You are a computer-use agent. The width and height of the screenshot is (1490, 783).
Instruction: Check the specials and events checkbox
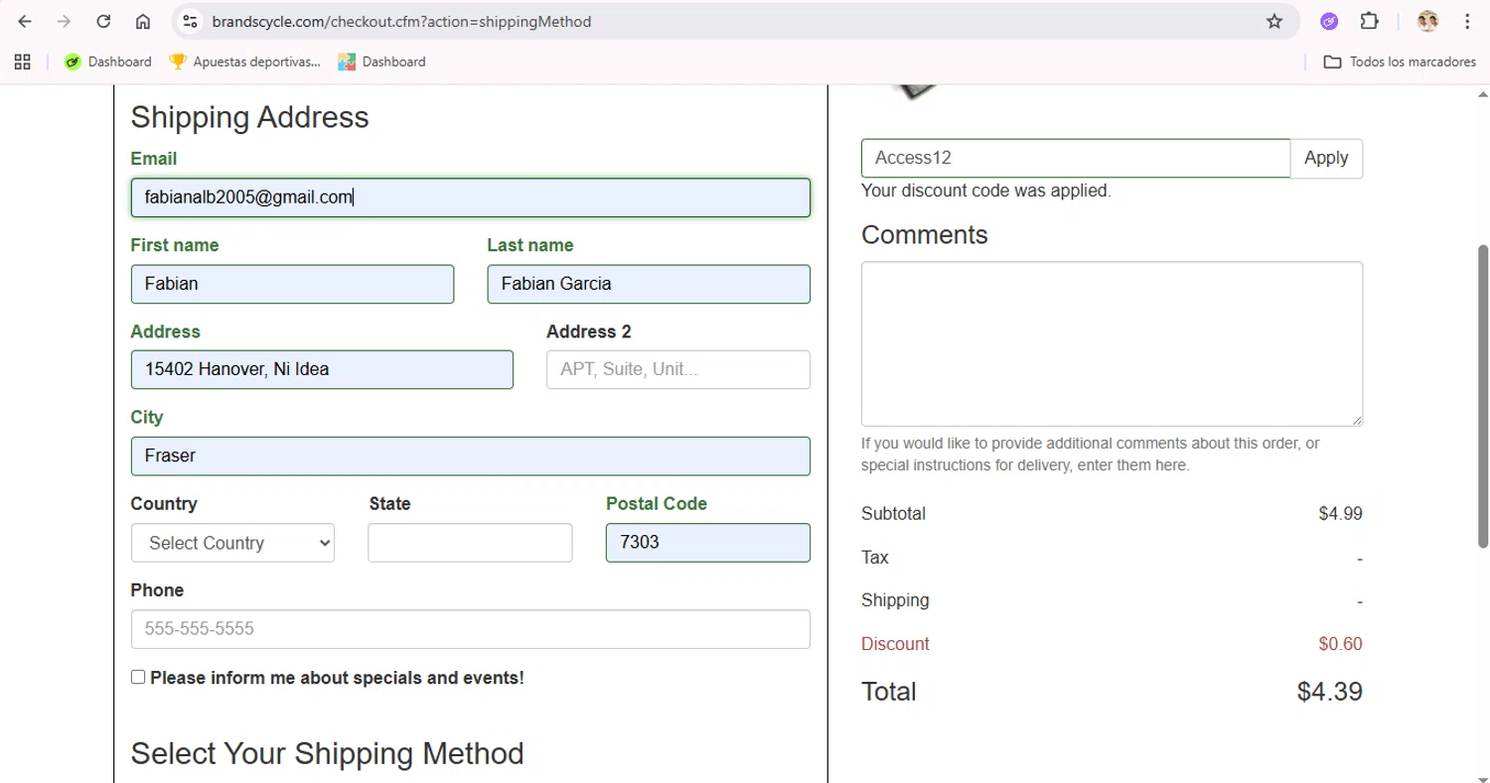(138, 677)
